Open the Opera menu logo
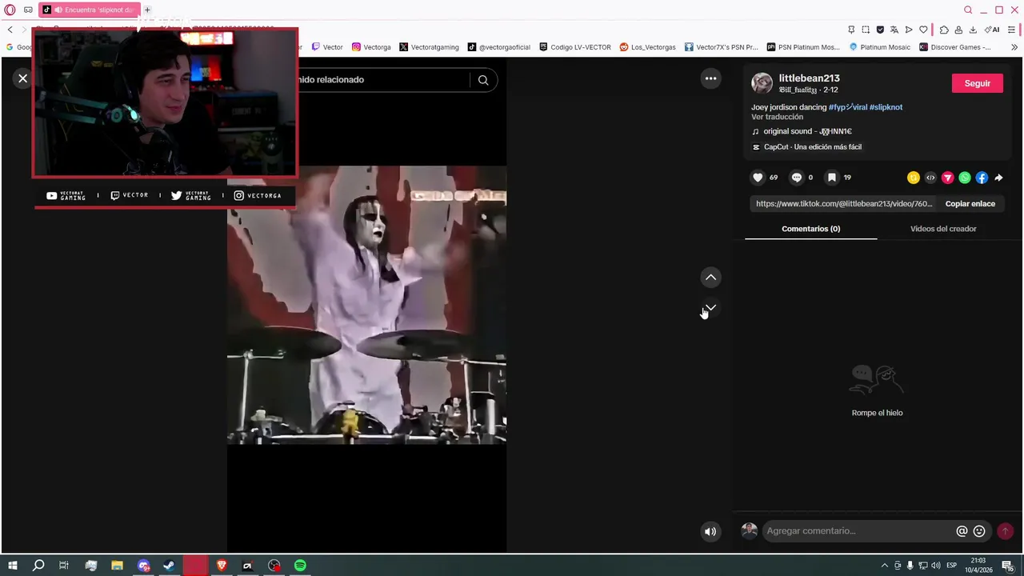Screen dimensions: 1024x576 click(10, 10)
